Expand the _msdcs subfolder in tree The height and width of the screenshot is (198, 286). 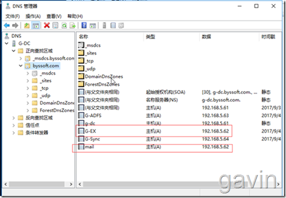[x=28, y=73]
